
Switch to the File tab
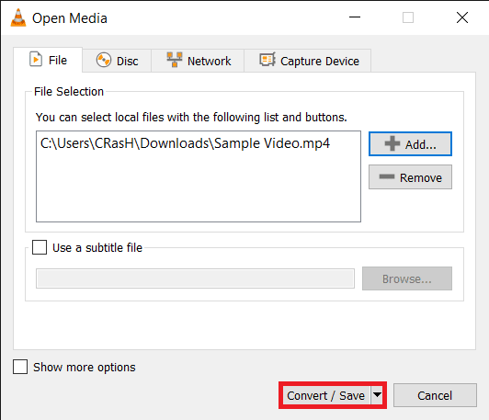48,60
